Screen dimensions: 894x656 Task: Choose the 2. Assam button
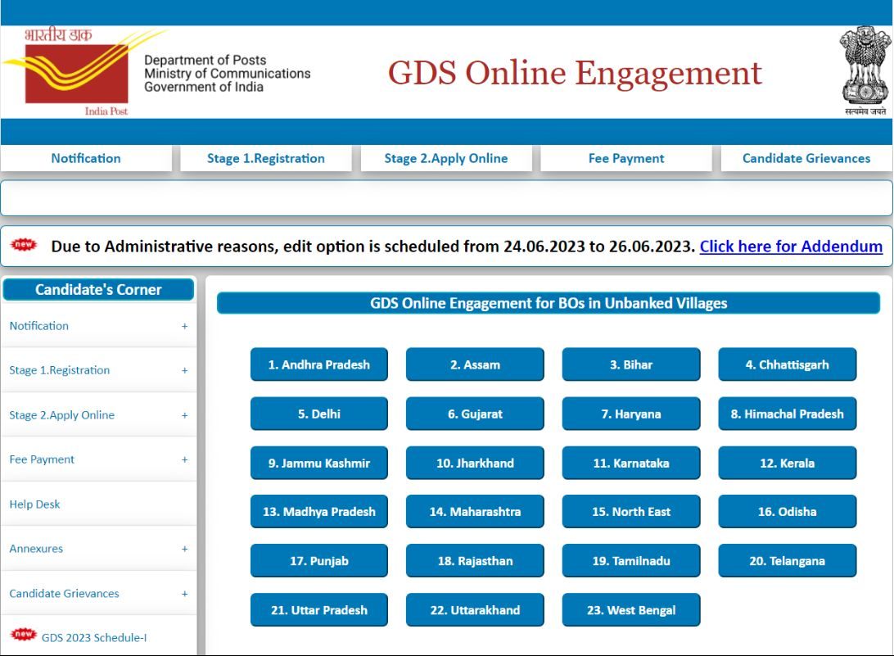tap(475, 364)
